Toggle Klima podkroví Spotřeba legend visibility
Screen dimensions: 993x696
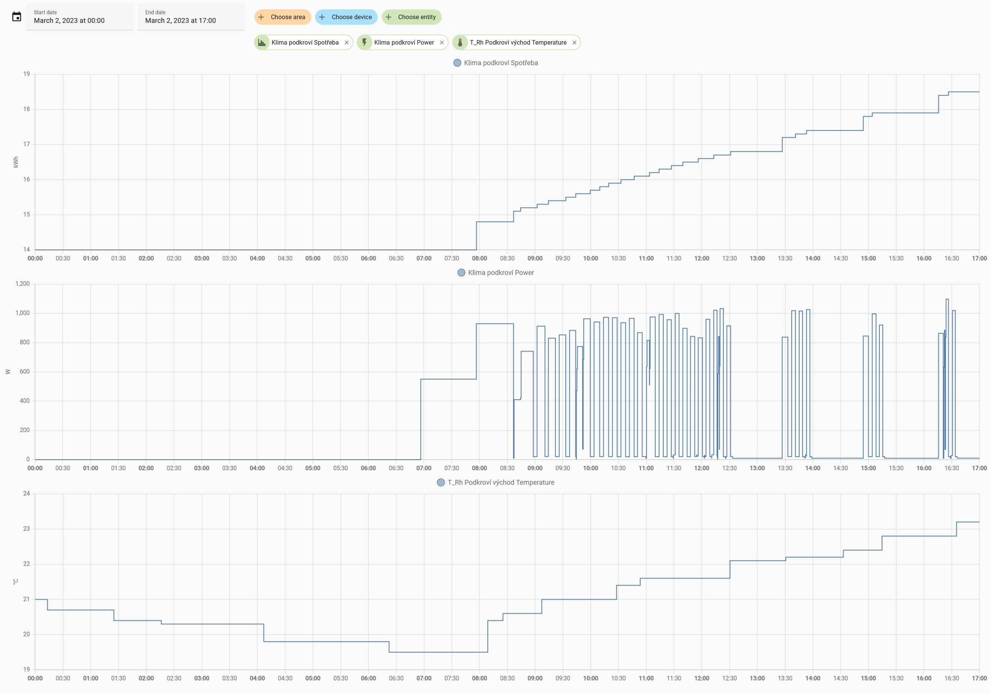pyautogui.click(x=500, y=63)
